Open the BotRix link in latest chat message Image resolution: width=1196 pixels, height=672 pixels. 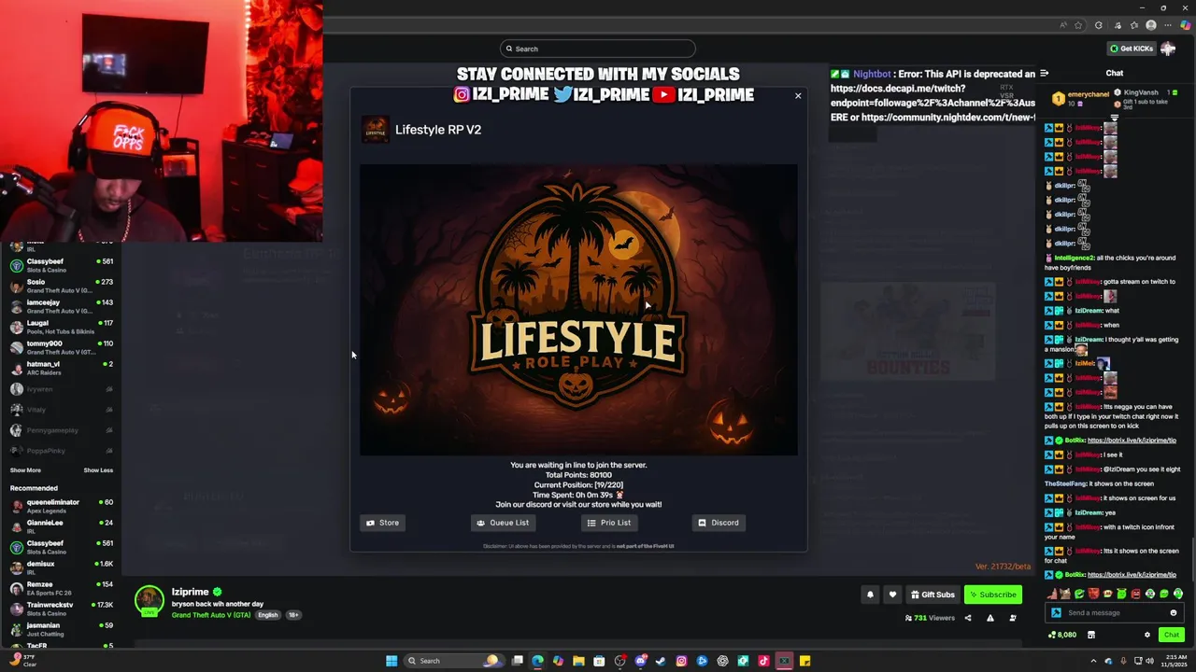(x=1132, y=575)
